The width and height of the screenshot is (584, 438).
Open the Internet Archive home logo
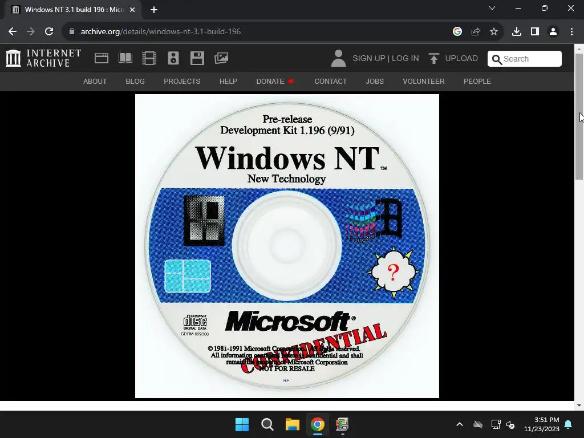43,59
